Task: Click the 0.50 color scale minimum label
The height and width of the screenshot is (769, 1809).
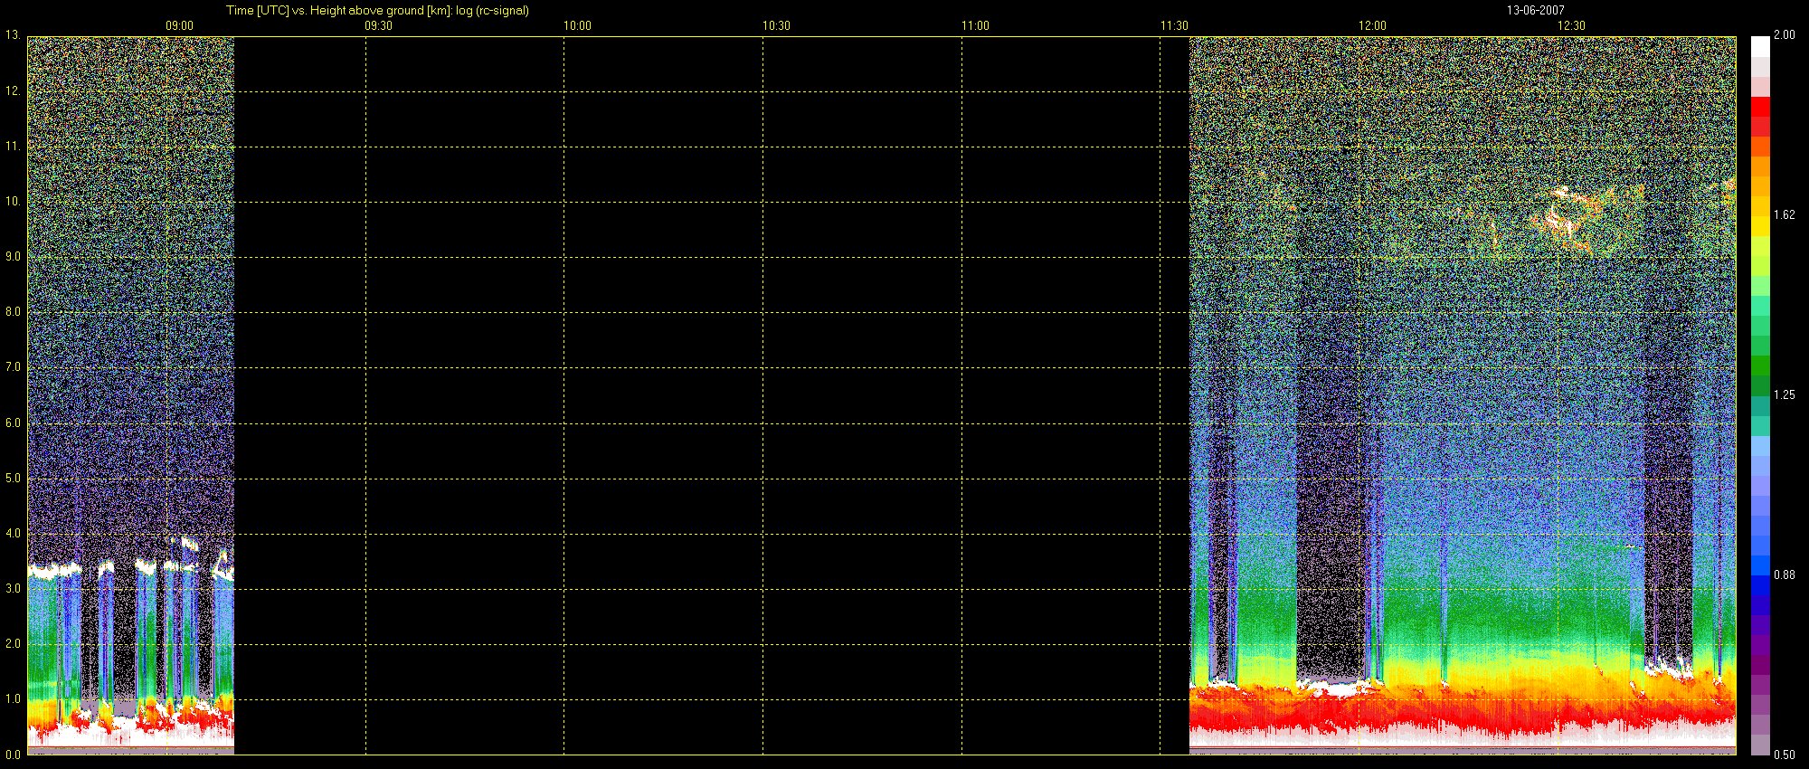Action: (x=1784, y=755)
